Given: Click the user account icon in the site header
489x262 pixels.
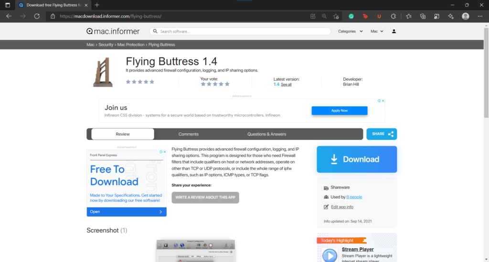Looking at the screenshot, I should (x=394, y=31).
